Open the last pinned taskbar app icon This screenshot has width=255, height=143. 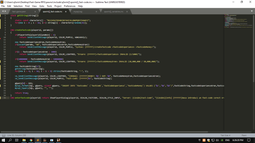58,140
